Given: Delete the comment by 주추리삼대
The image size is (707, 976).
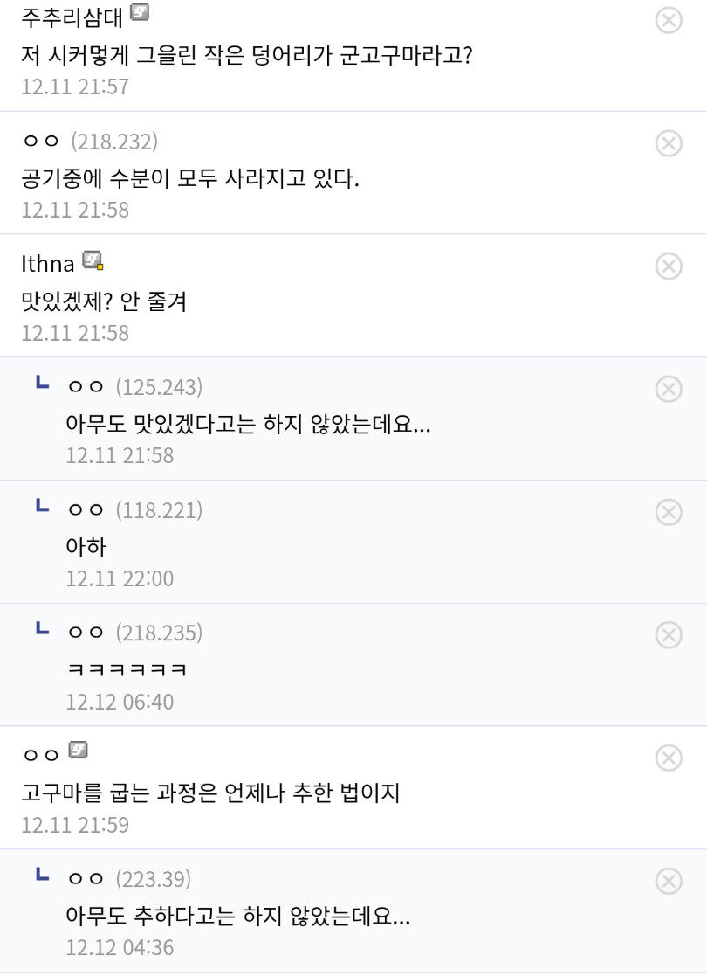Looking at the screenshot, I should tap(668, 20).
